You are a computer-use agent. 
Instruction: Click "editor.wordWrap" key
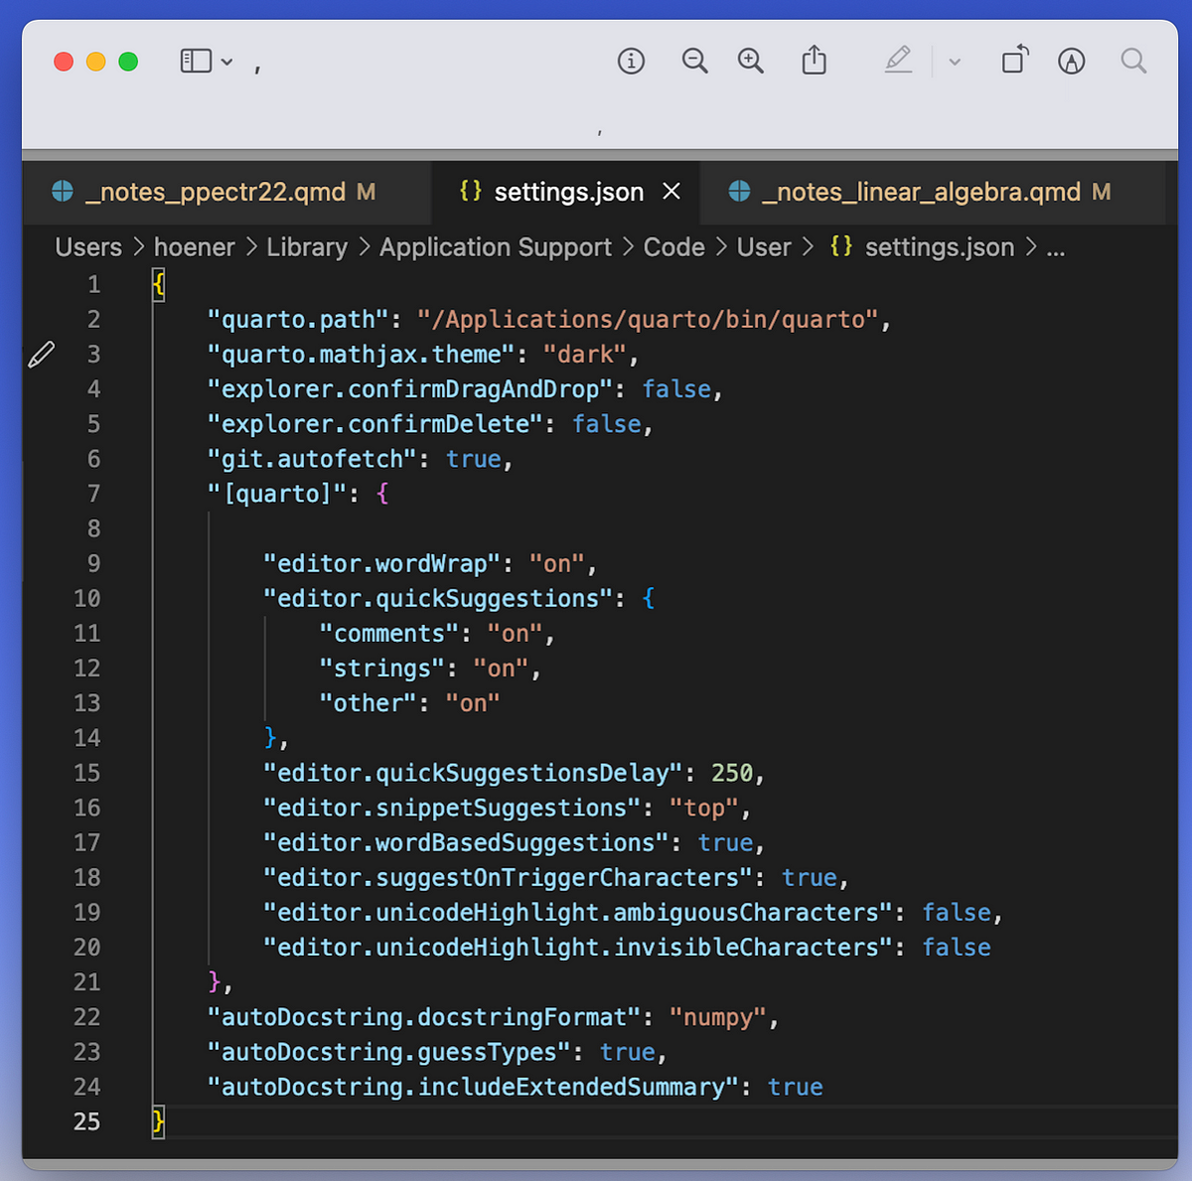382,564
